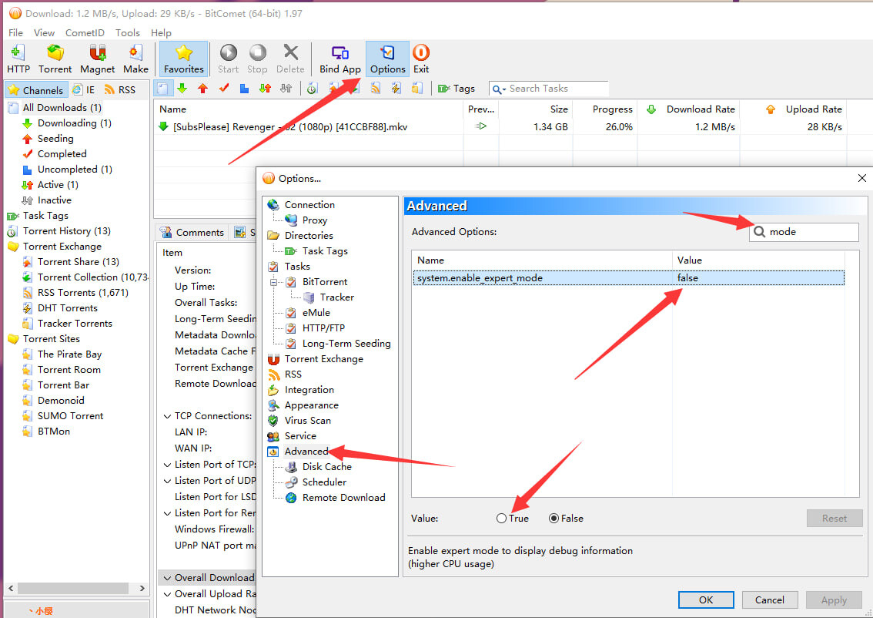
Task: Toggle the Favorites star button
Action: click(183, 59)
